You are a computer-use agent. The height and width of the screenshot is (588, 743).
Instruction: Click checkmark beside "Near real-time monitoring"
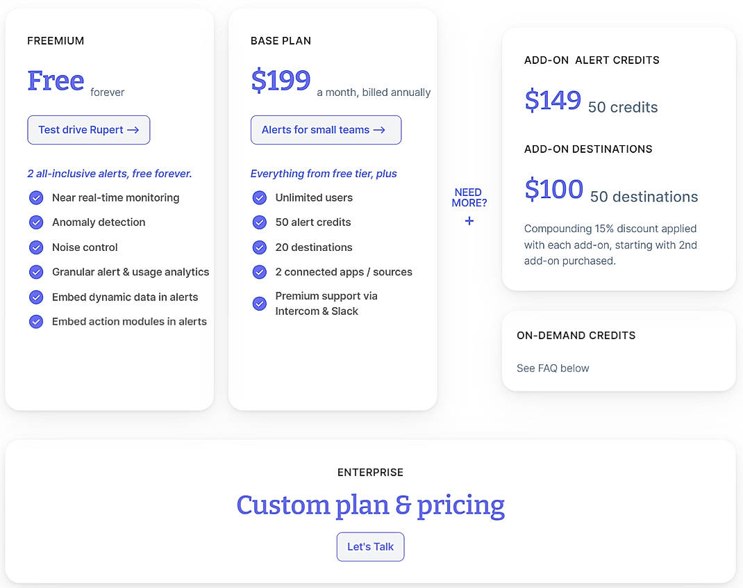pos(36,197)
